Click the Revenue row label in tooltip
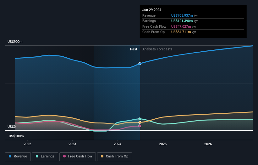This screenshot has height=165, width=258. (x=149, y=15)
